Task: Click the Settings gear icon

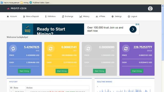Action: pos(112,16)
